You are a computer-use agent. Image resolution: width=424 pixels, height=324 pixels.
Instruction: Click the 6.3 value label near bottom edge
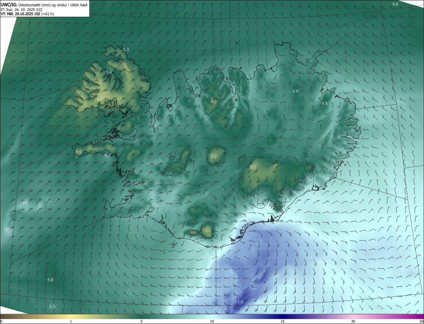[x=52, y=306]
